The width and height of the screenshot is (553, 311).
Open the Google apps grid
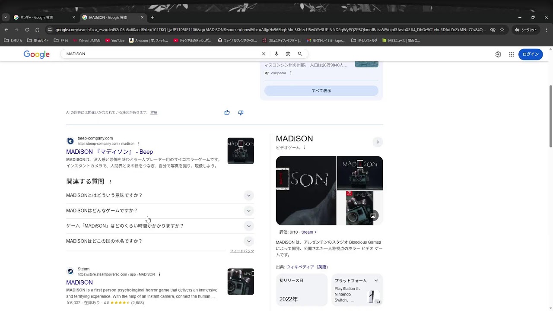point(512,54)
